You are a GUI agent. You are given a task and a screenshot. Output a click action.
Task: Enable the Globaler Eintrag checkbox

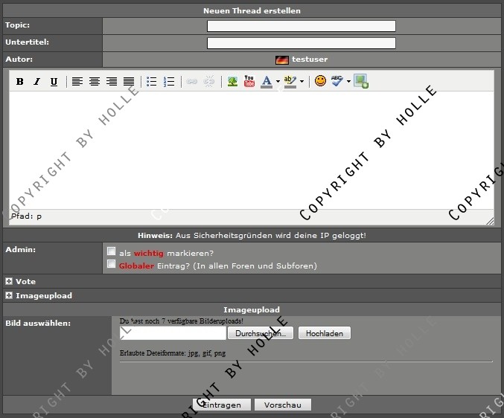click(x=112, y=264)
